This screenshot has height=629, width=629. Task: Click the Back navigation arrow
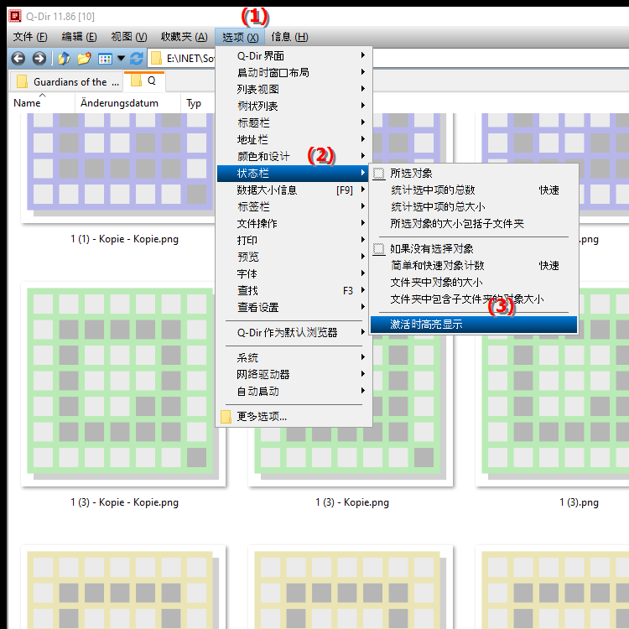[18, 59]
